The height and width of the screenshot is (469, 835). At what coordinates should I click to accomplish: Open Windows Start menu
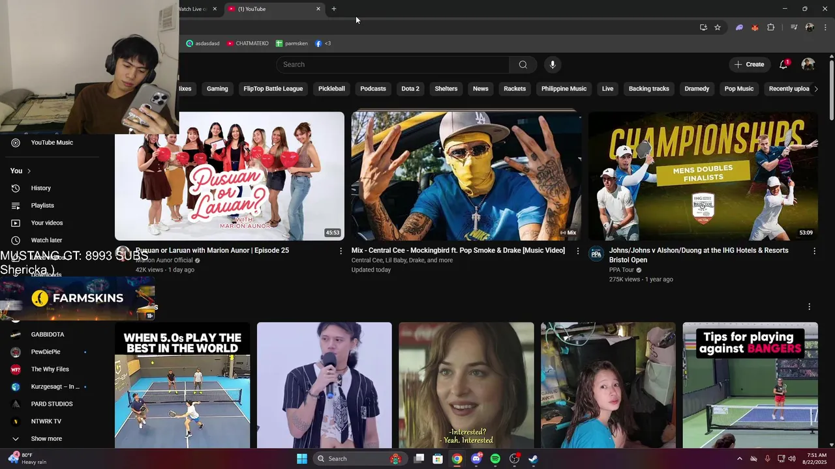pos(302,459)
